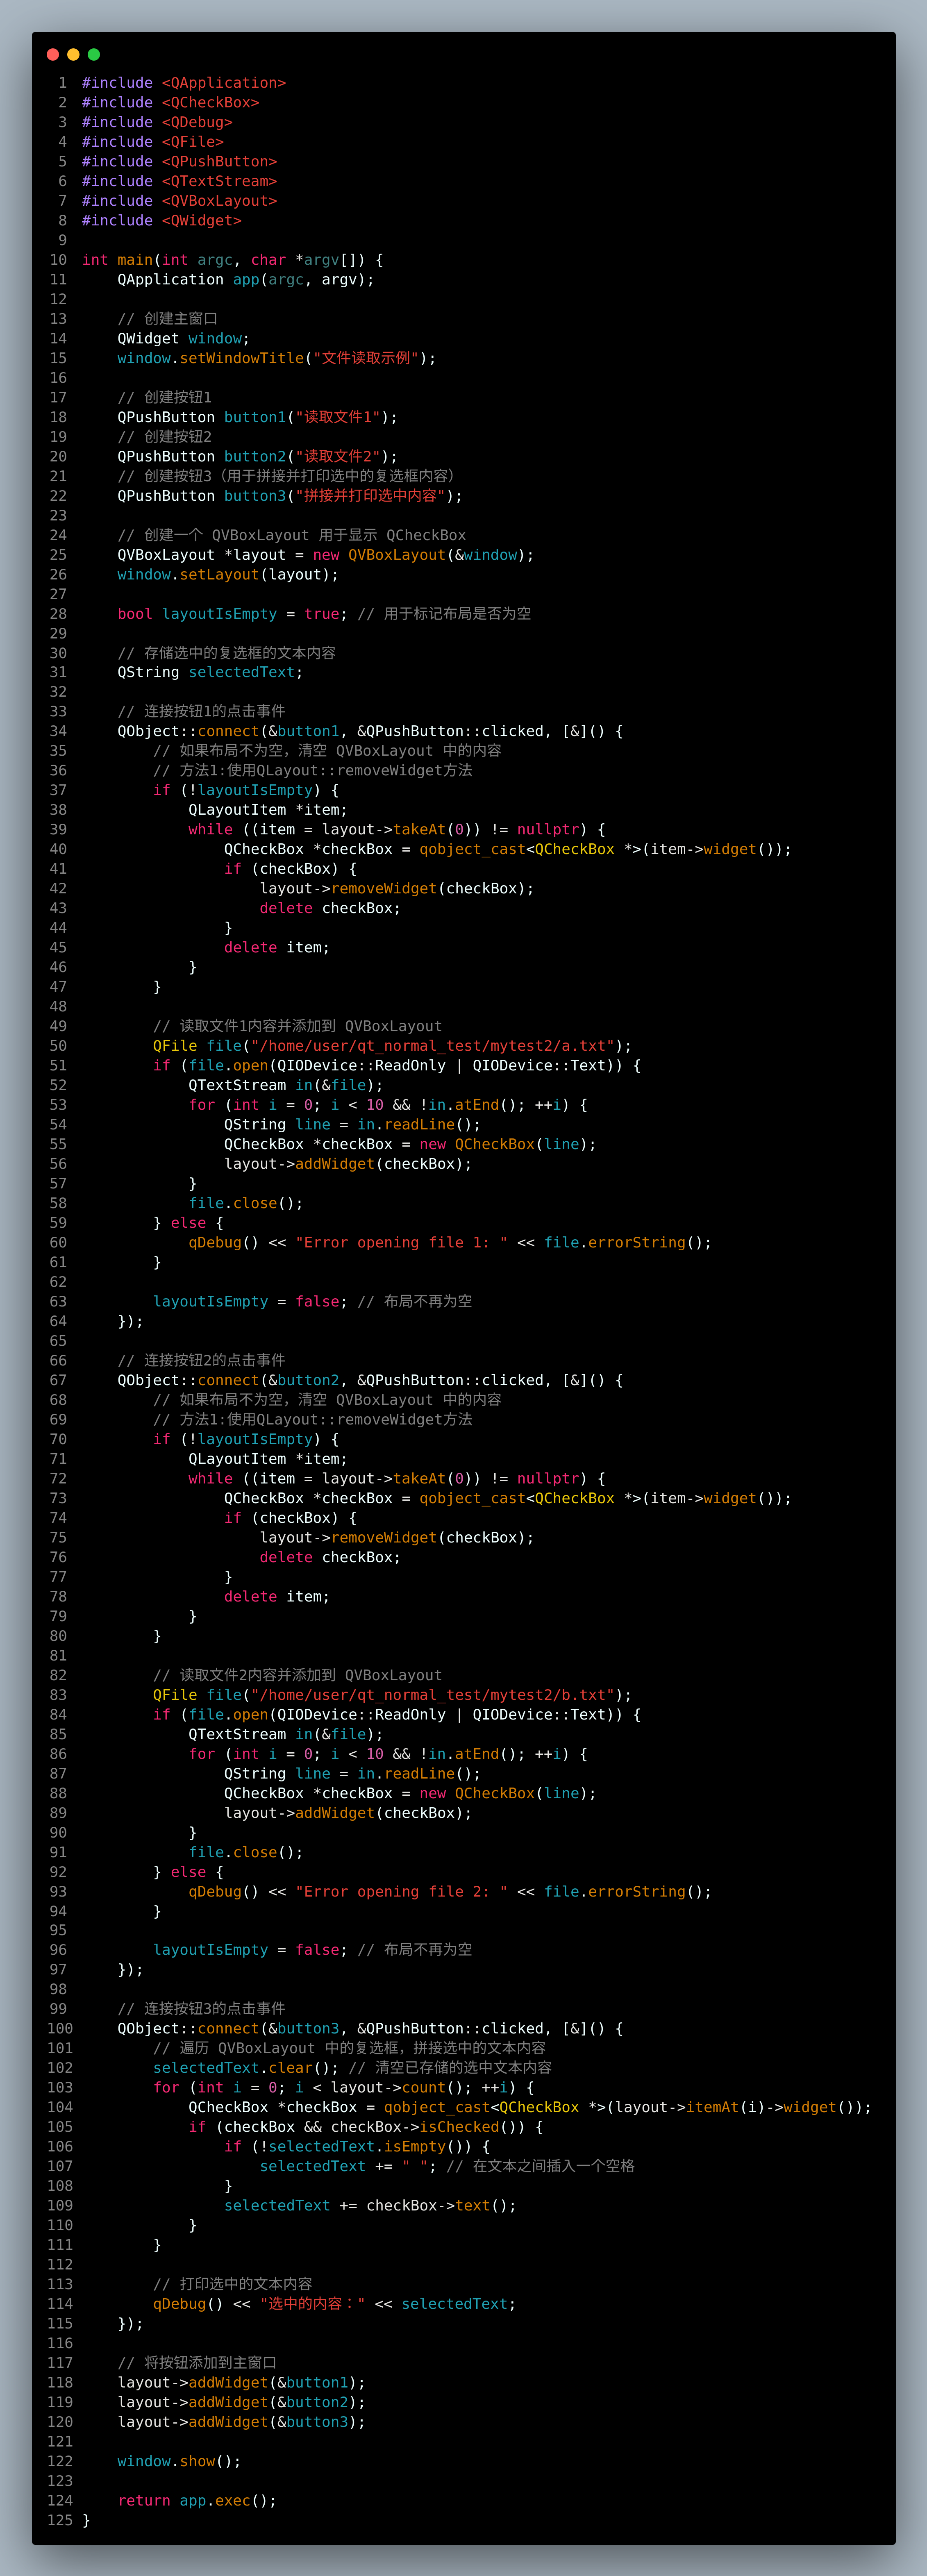Select the 'QWidget window;' line
This screenshot has height=2576, width=927.
(x=184, y=339)
